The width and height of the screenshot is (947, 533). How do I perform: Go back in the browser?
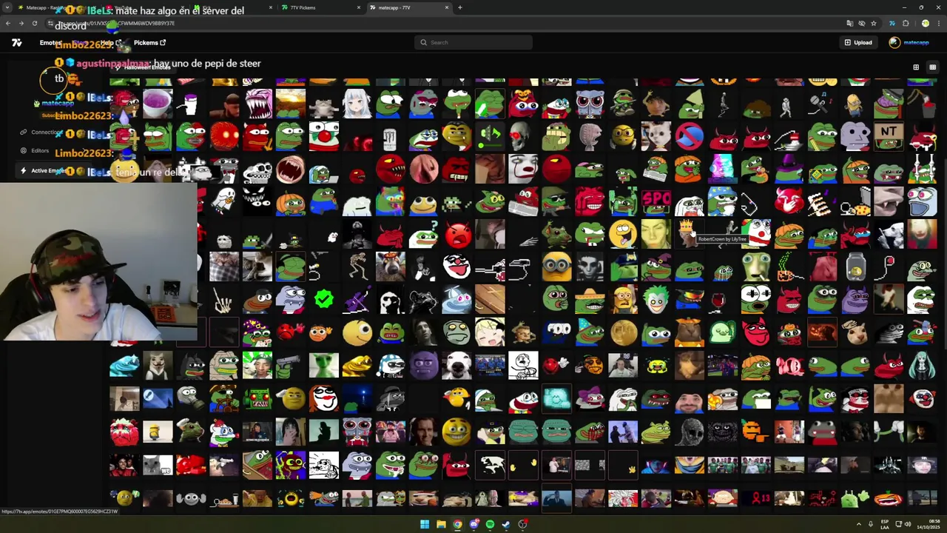pos(7,23)
